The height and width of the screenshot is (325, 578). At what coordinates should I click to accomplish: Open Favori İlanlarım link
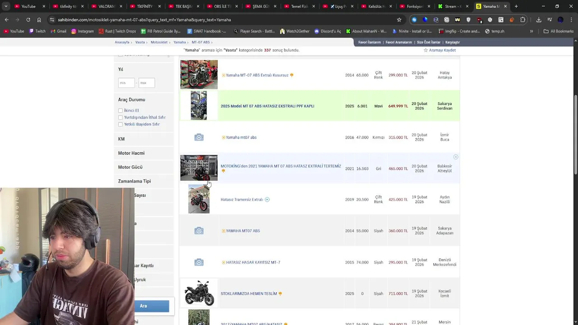(x=369, y=42)
